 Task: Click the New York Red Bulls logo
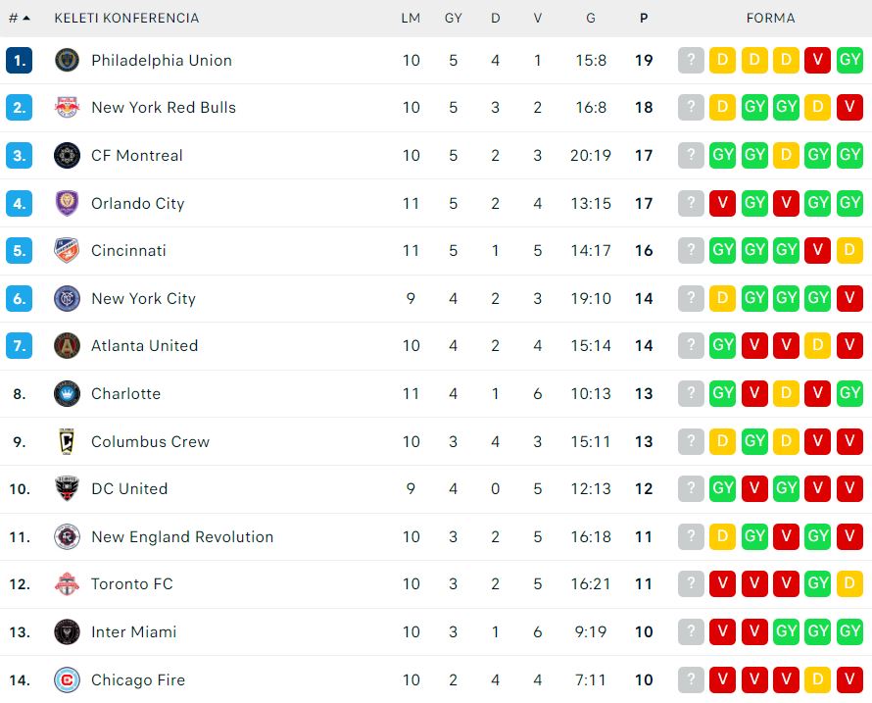[x=67, y=108]
